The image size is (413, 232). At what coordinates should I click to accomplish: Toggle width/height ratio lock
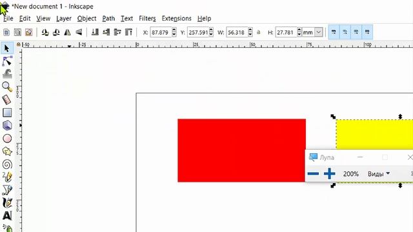pos(259,32)
